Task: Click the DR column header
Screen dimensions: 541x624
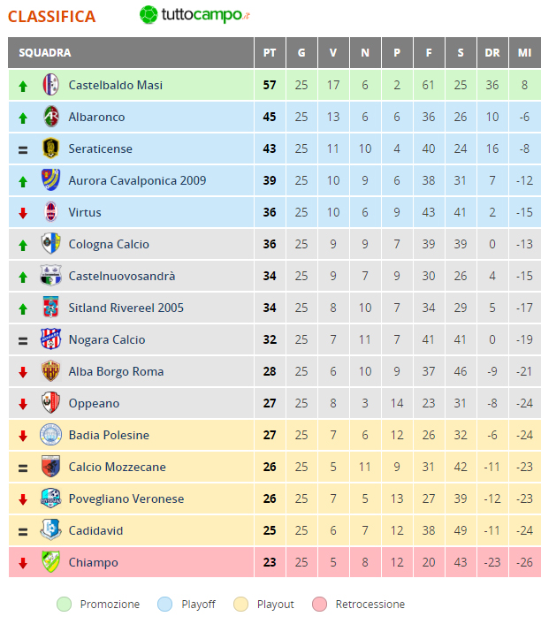Action: pyautogui.click(x=492, y=52)
